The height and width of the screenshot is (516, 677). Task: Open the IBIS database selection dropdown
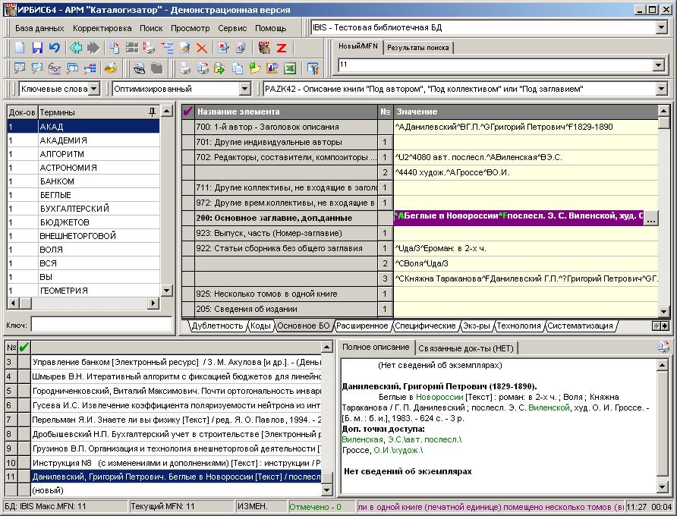[x=661, y=28]
